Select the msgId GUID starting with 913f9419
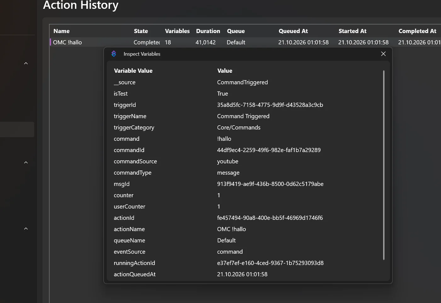This screenshot has height=303, width=441. (x=270, y=184)
